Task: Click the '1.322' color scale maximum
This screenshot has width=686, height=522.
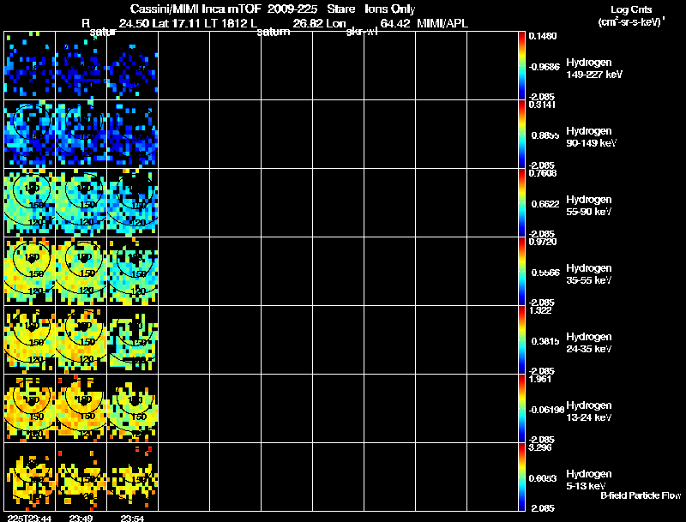Action: pyautogui.click(x=540, y=310)
